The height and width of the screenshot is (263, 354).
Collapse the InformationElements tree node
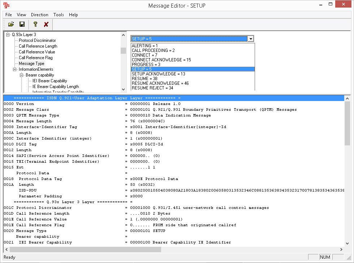click(x=15, y=70)
